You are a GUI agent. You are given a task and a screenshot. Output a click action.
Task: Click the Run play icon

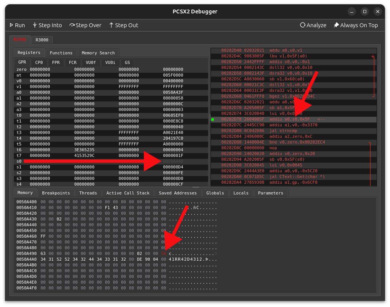(x=11, y=25)
